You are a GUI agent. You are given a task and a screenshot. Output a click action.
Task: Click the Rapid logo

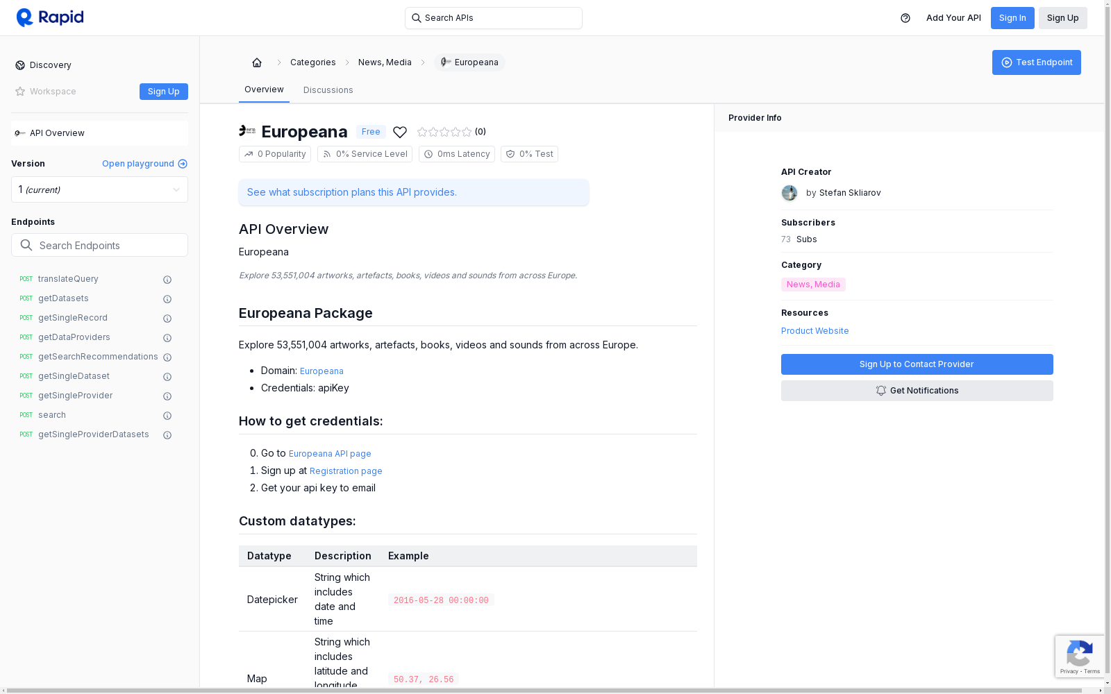pos(50,17)
